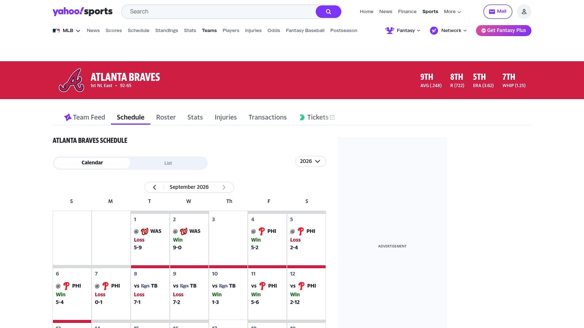Click the purple search magnifier button
584x328 pixels.
328,12
